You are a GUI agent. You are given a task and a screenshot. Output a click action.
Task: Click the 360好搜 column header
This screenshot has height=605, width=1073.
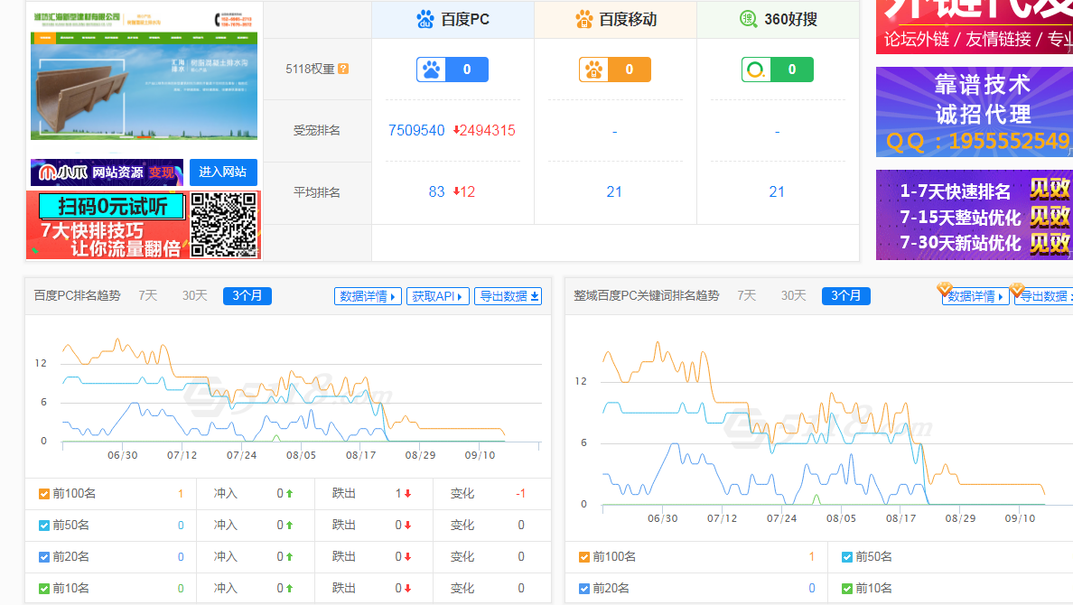pyautogui.click(x=778, y=19)
